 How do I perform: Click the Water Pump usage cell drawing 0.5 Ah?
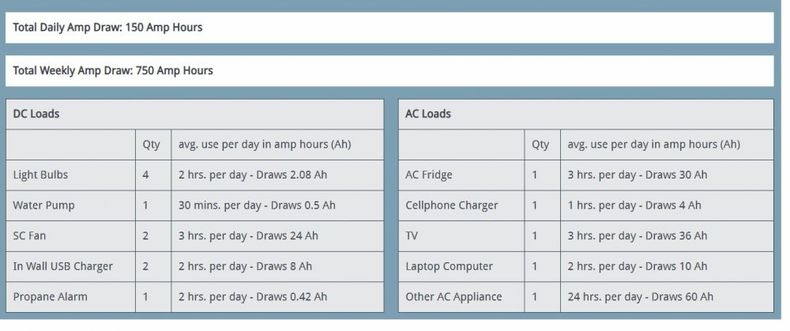click(x=257, y=205)
